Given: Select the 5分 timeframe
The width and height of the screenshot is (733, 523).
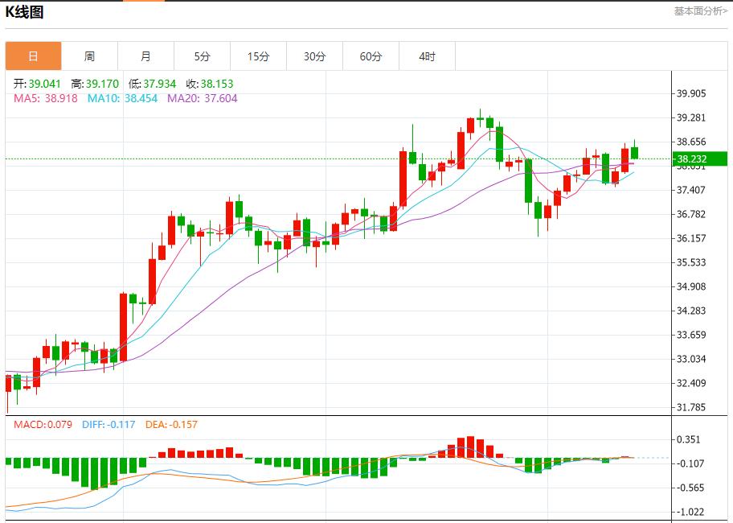Looking at the screenshot, I should pyautogui.click(x=202, y=56).
